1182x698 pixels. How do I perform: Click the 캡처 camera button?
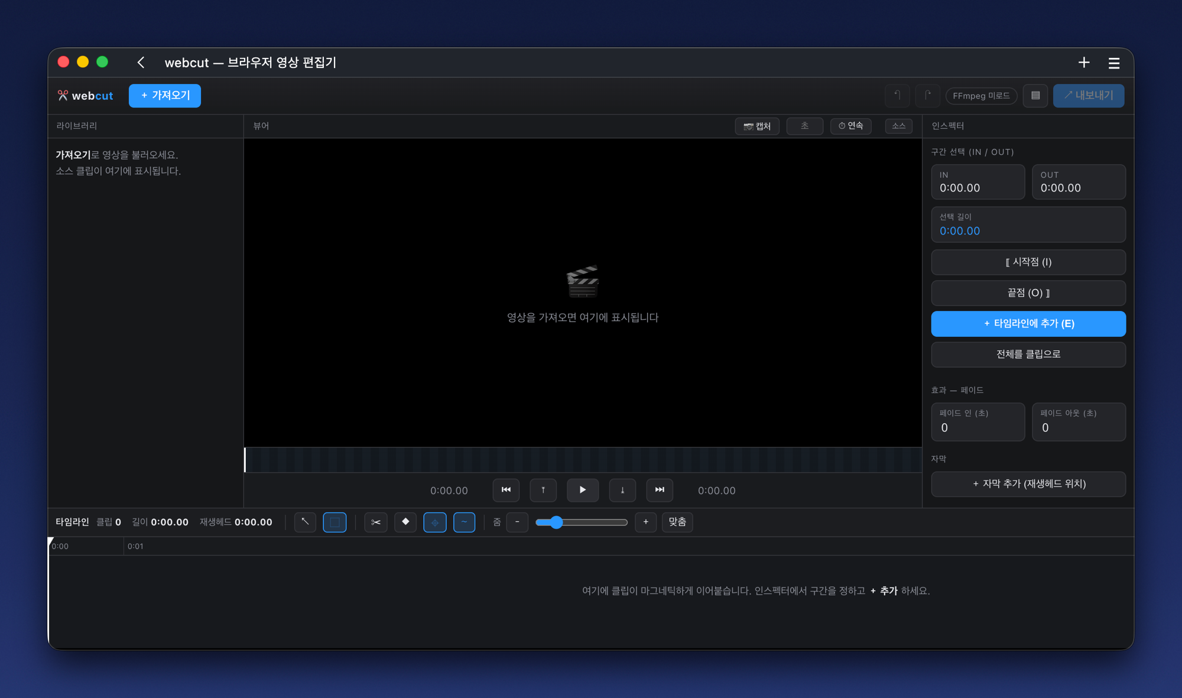(757, 126)
